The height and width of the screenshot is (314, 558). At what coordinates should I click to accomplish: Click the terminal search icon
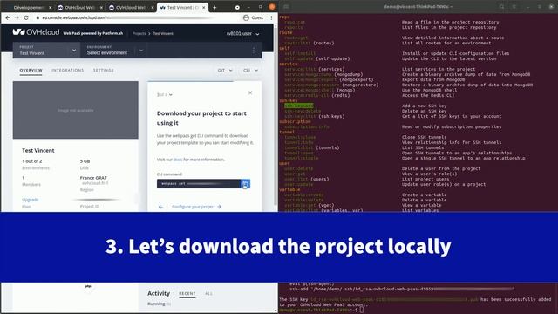[501, 7]
